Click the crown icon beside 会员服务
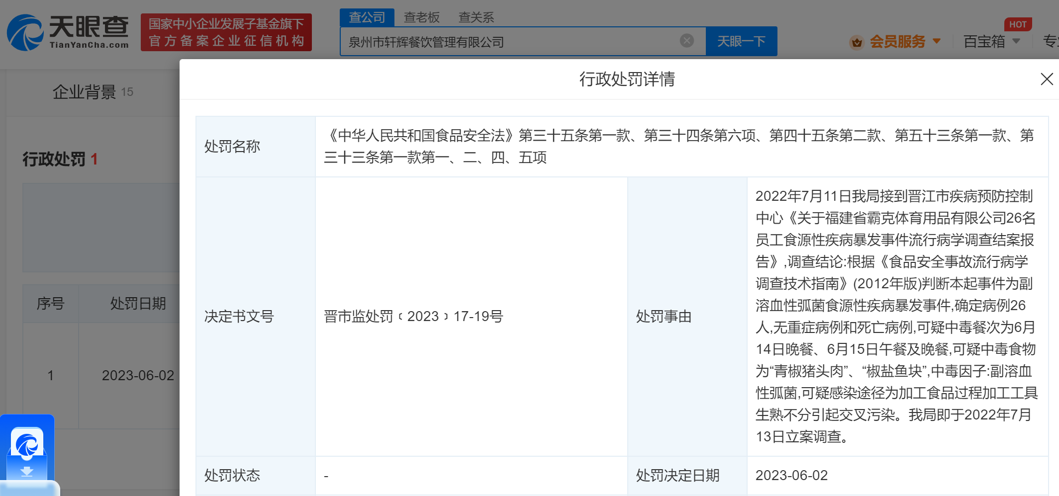Image resolution: width=1059 pixels, height=496 pixels. coord(857,42)
